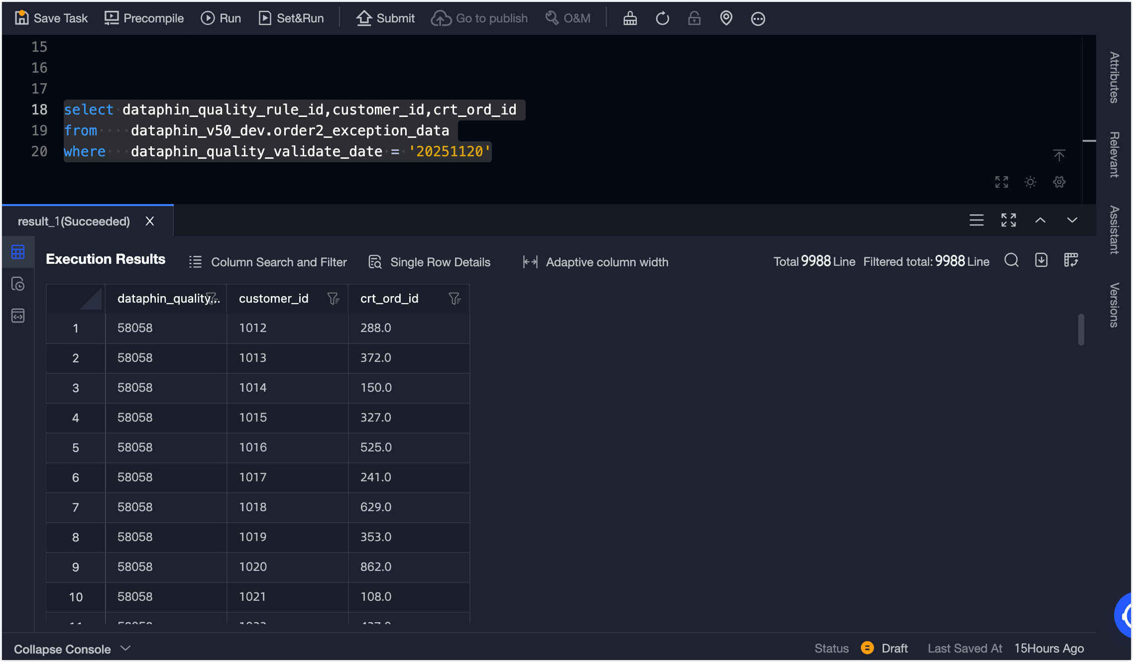This screenshot has width=1133, height=662.
Task: Open Single Row Details
Action: click(429, 262)
